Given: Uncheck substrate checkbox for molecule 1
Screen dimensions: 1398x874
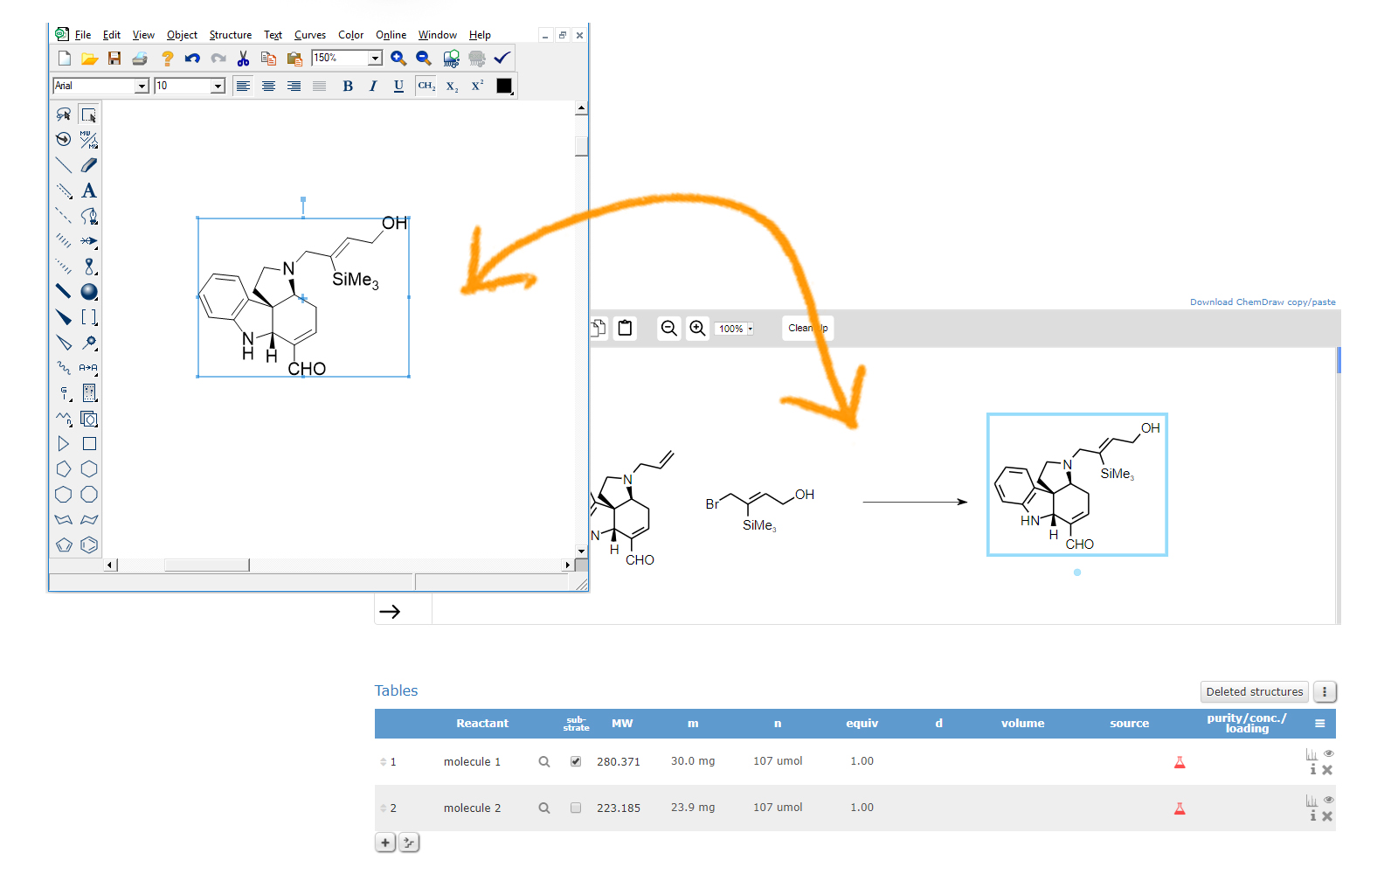Looking at the screenshot, I should click(x=576, y=761).
